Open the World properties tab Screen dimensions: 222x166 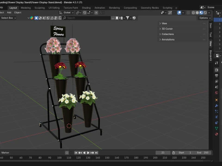coord(216,93)
